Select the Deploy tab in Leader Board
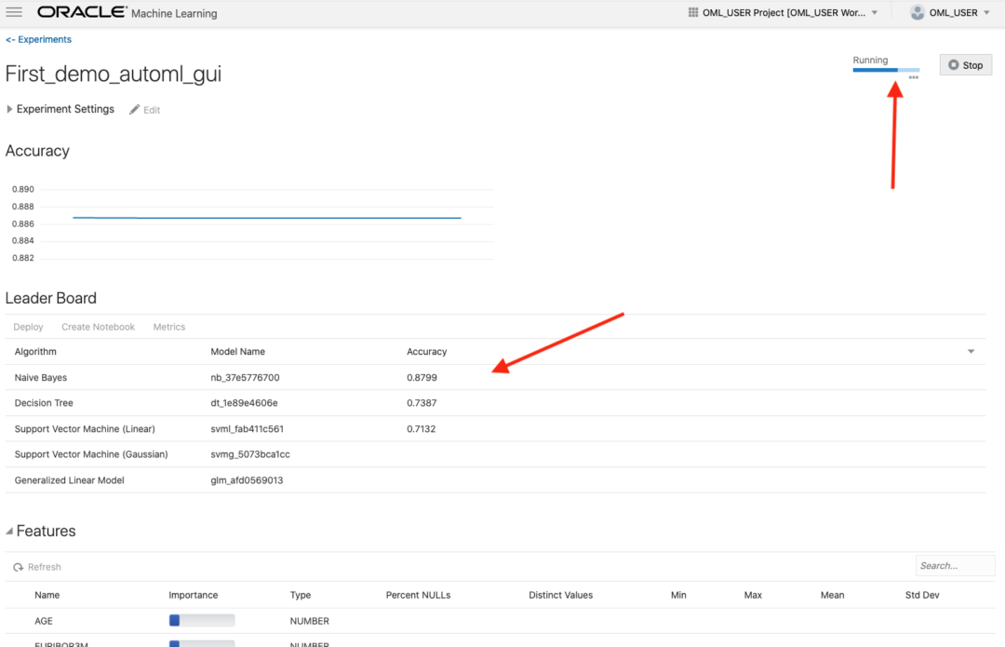The image size is (1005, 647). pos(28,327)
